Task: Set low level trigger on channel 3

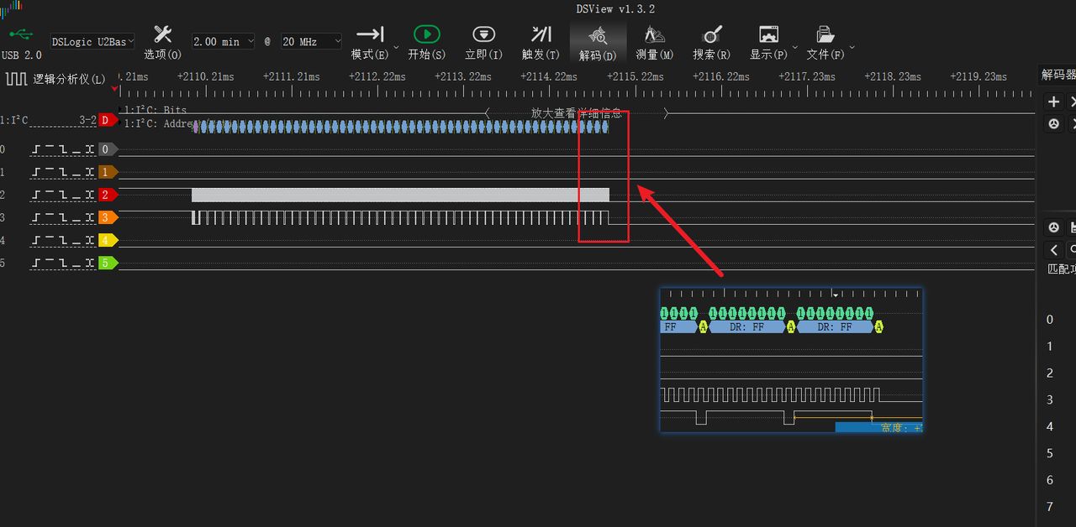Action: coord(76,217)
